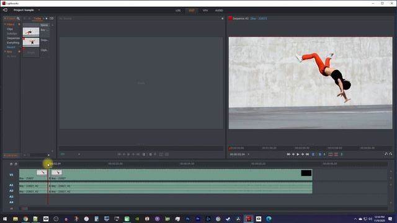Click the delete section red icon
Screen dimensions: 397x223
pos(336,154)
